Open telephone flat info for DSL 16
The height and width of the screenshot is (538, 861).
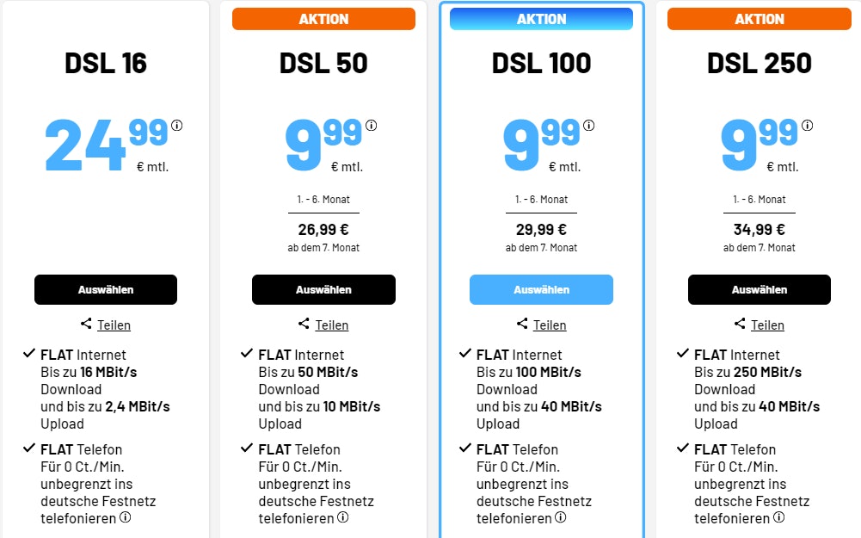[125, 517]
